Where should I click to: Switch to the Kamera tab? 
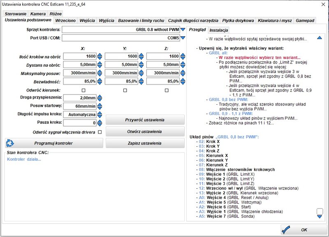[38, 14]
